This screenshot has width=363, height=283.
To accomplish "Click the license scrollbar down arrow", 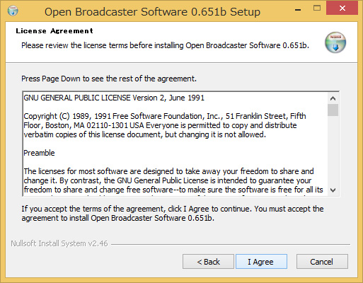I will coord(333,190).
